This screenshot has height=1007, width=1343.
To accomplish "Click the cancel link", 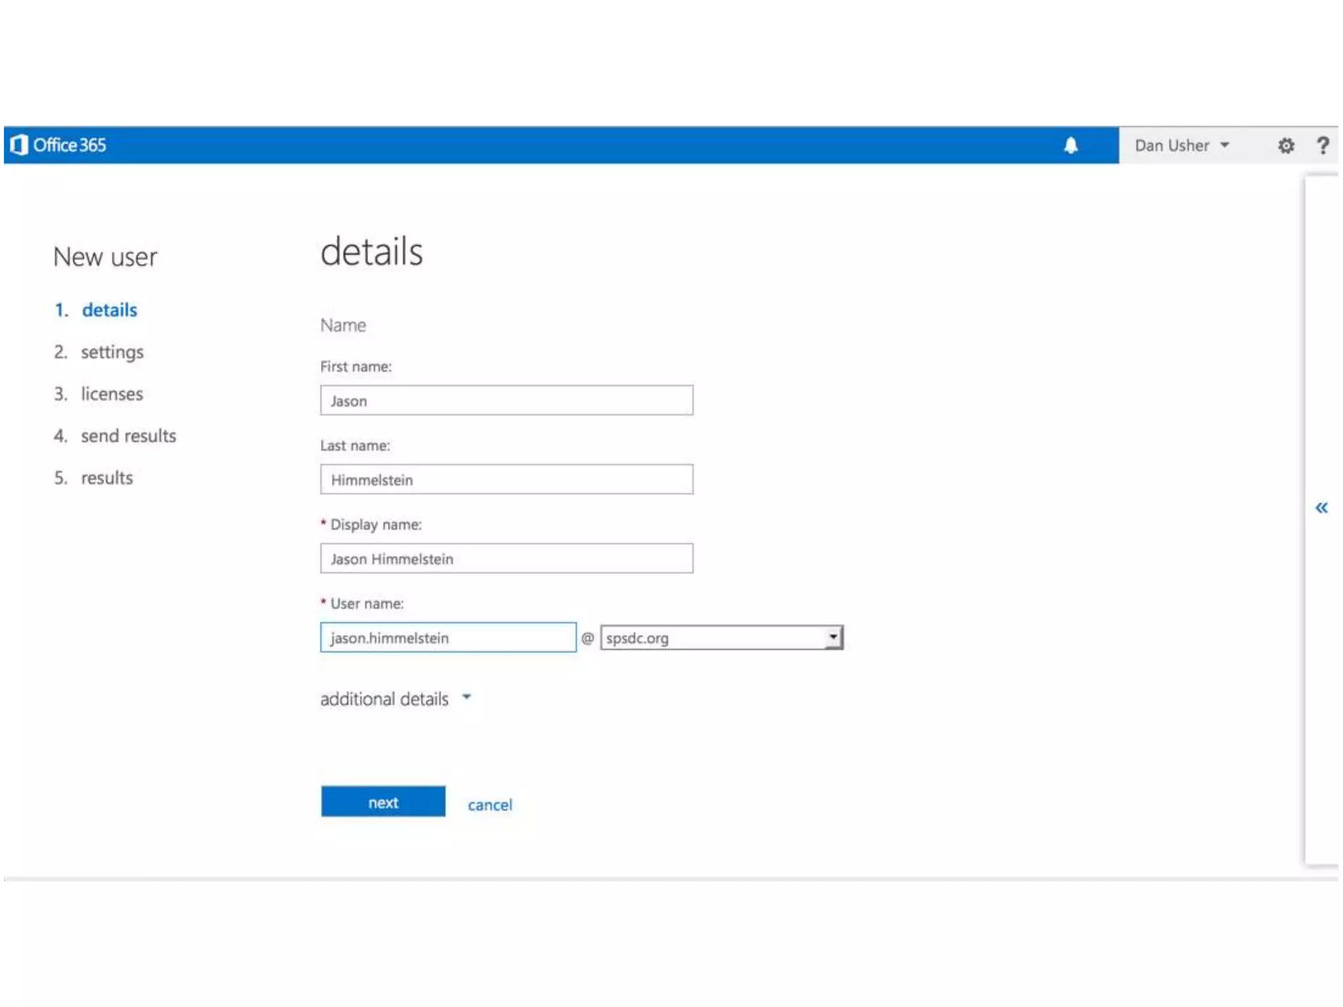I will (x=489, y=804).
